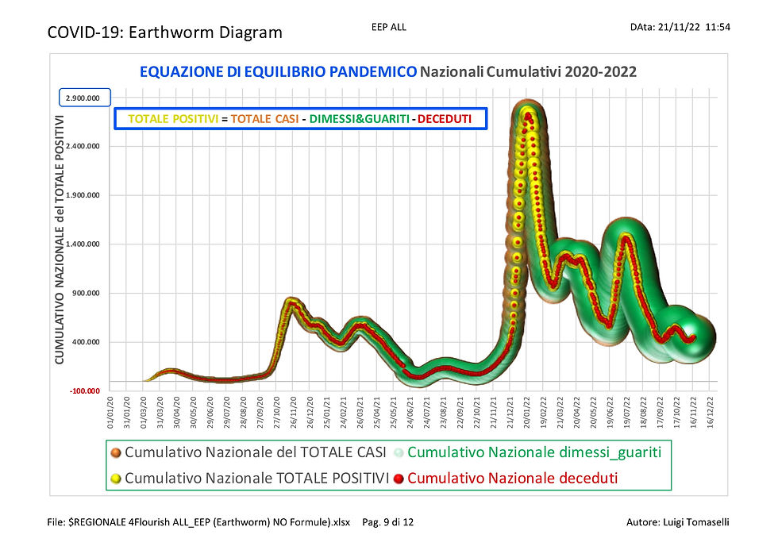Click the 27/10/20 x-axis date
The height and width of the screenshot is (550, 778).
point(276,412)
